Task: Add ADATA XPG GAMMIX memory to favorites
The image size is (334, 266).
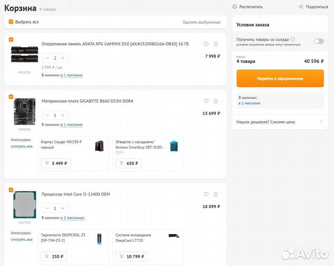Action: point(206,44)
